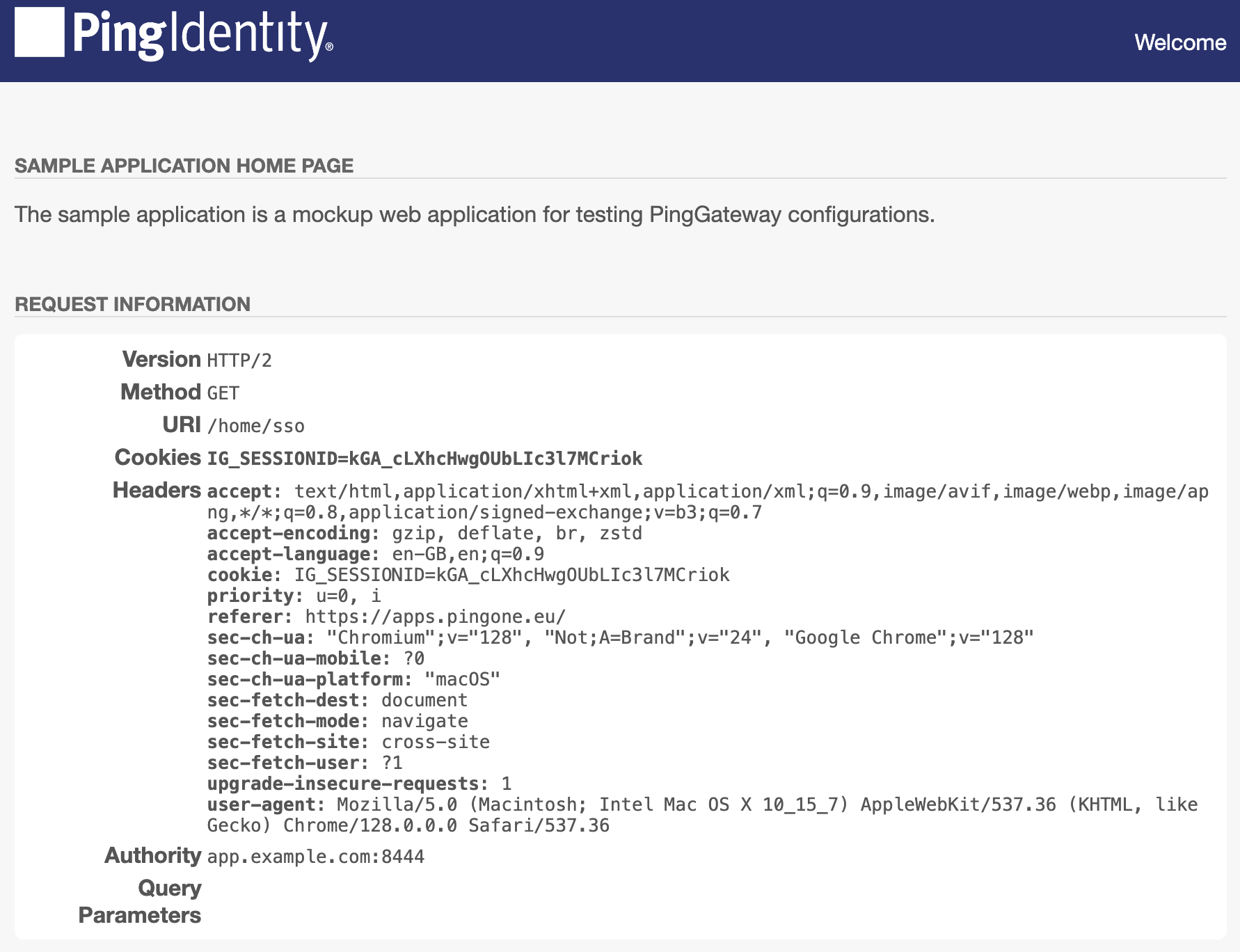
Task: Click the HTTP/2 value
Action: coord(239,360)
